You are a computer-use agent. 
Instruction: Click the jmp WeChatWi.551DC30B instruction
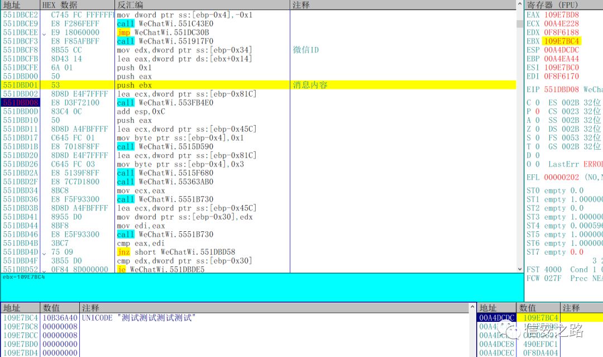pos(163,32)
